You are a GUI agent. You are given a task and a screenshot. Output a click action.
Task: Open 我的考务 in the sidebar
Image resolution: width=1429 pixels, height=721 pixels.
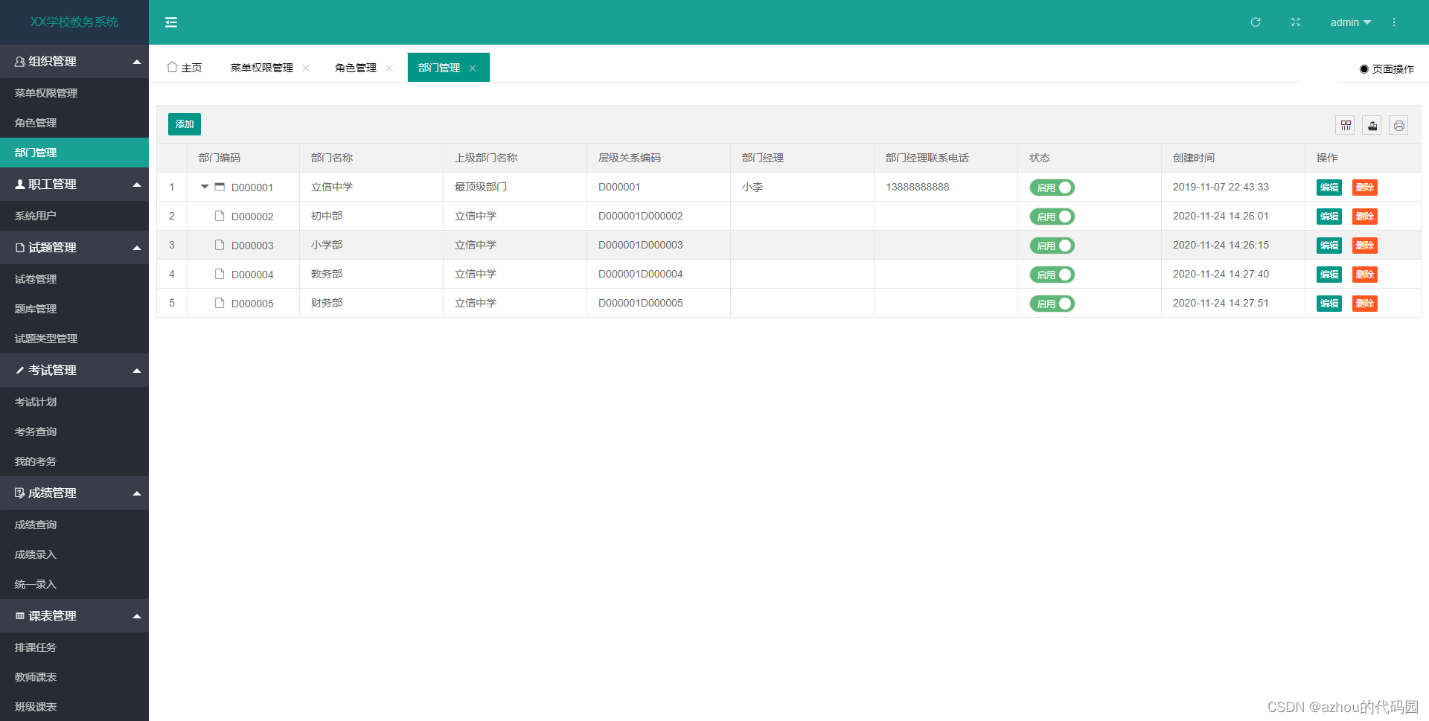point(74,461)
